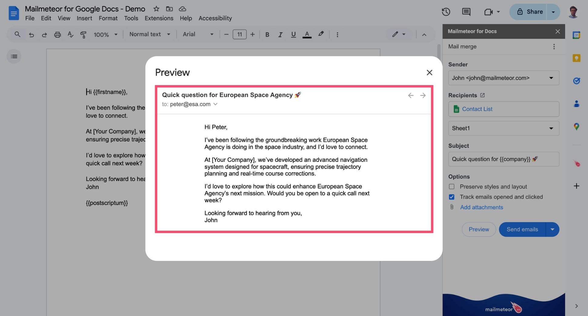Viewport: 588px width, 316px height.
Task: Print the document
Action: pyautogui.click(x=57, y=35)
